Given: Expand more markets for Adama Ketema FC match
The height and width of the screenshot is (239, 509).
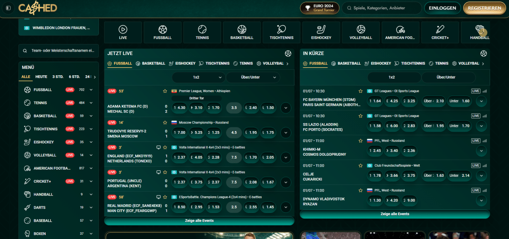Looking at the screenshot, I should point(286,108).
